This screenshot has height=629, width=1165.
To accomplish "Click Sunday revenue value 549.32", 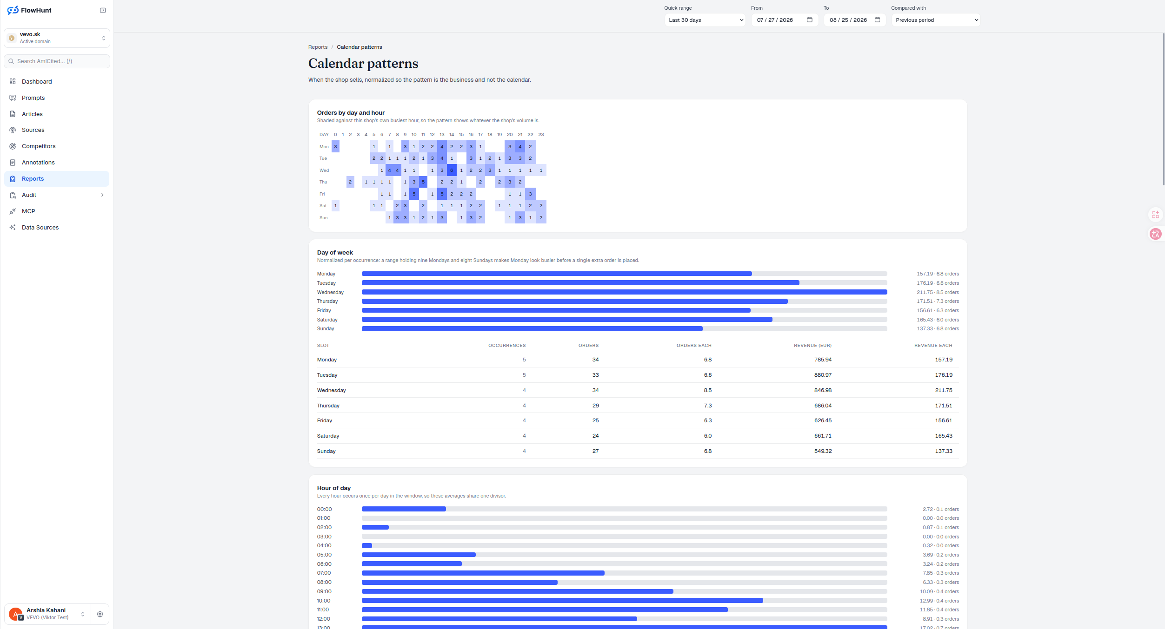I will coord(823,451).
